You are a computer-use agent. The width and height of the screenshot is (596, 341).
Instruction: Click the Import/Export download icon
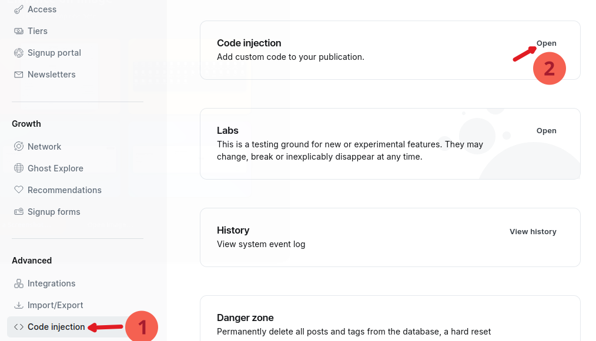[x=19, y=305]
